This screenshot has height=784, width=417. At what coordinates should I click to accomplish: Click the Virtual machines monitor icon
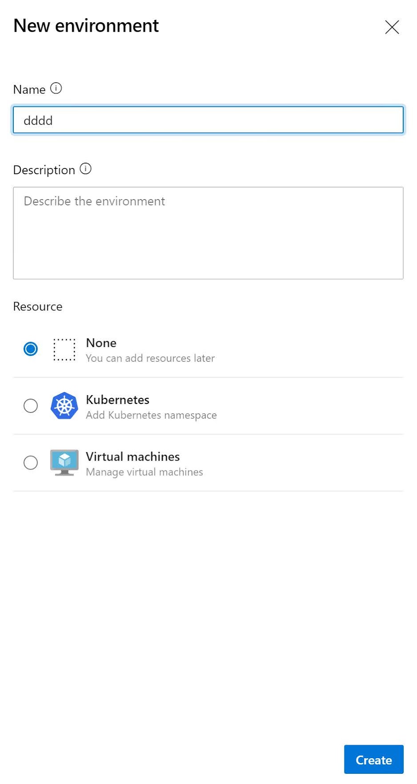point(65,463)
